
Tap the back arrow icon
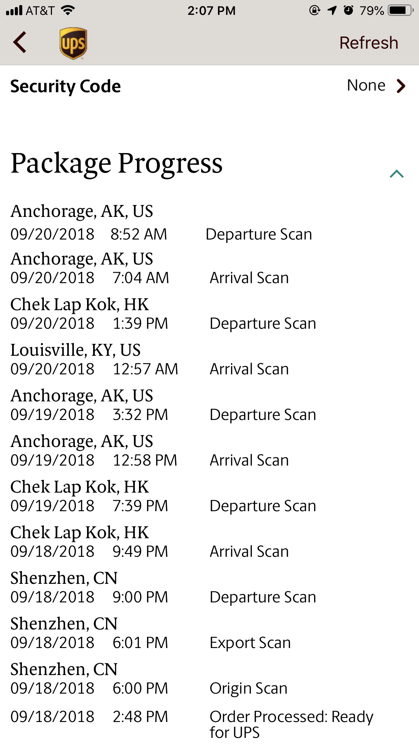click(x=20, y=42)
